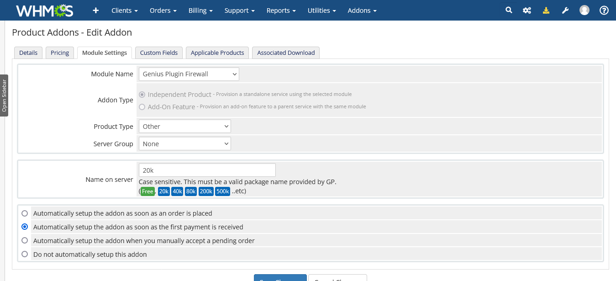Viewport: 616px width, 281px height.
Task: Select the Module Settings tab
Action: click(105, 53)
